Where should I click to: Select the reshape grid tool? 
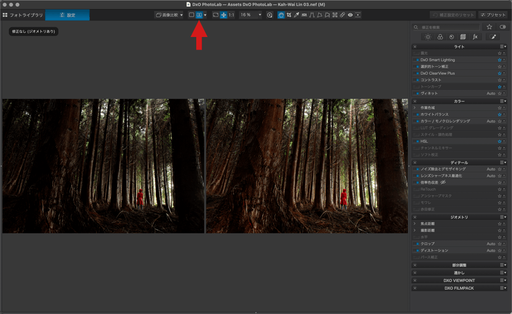(x=335, y=15)
